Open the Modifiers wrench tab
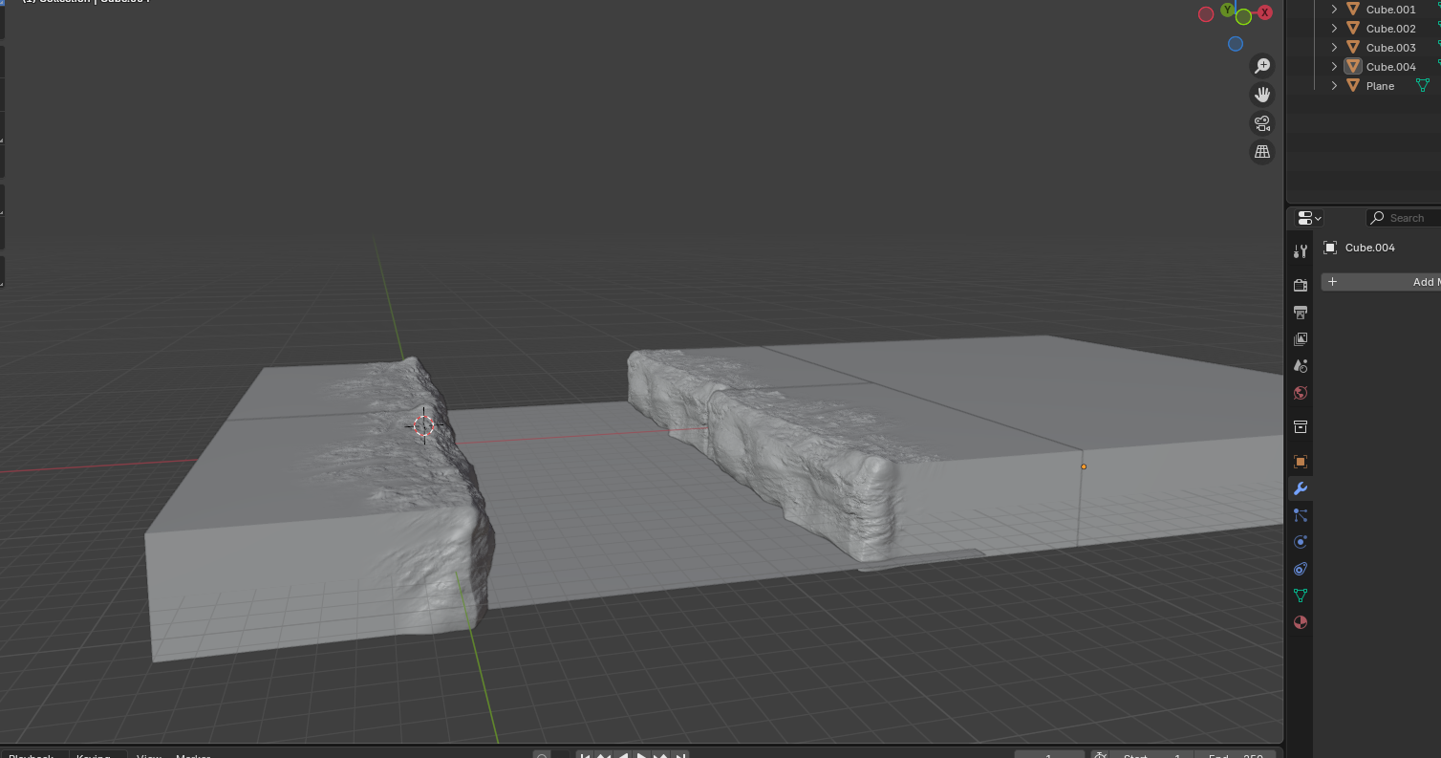 (x=1300, y=488)
